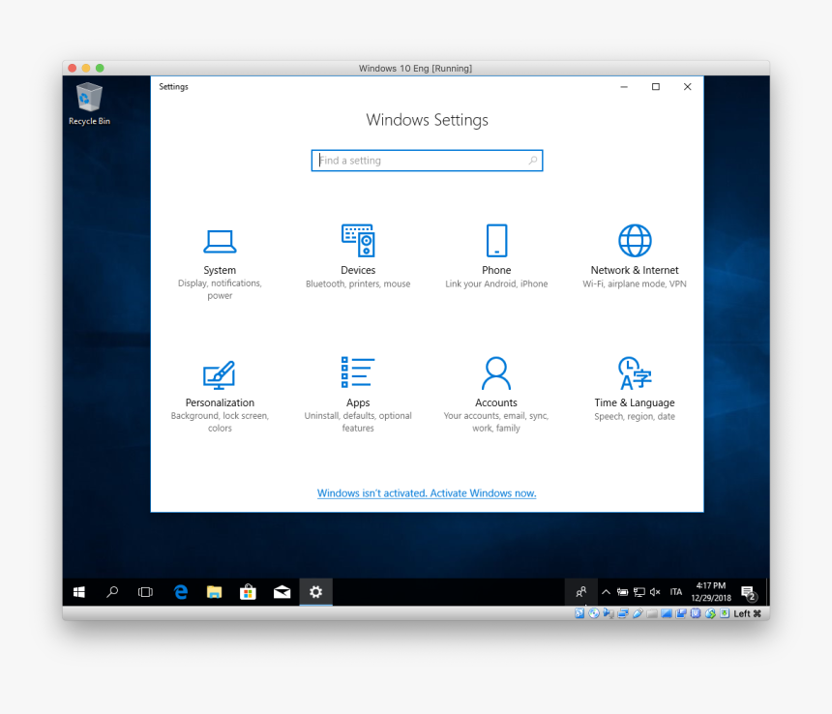Click the Activate Windows now link
Viewport: 832px width, 714px height.
click(x=427, y=493)
